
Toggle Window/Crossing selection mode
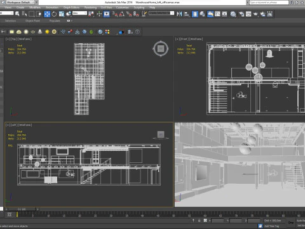[39, 14]
